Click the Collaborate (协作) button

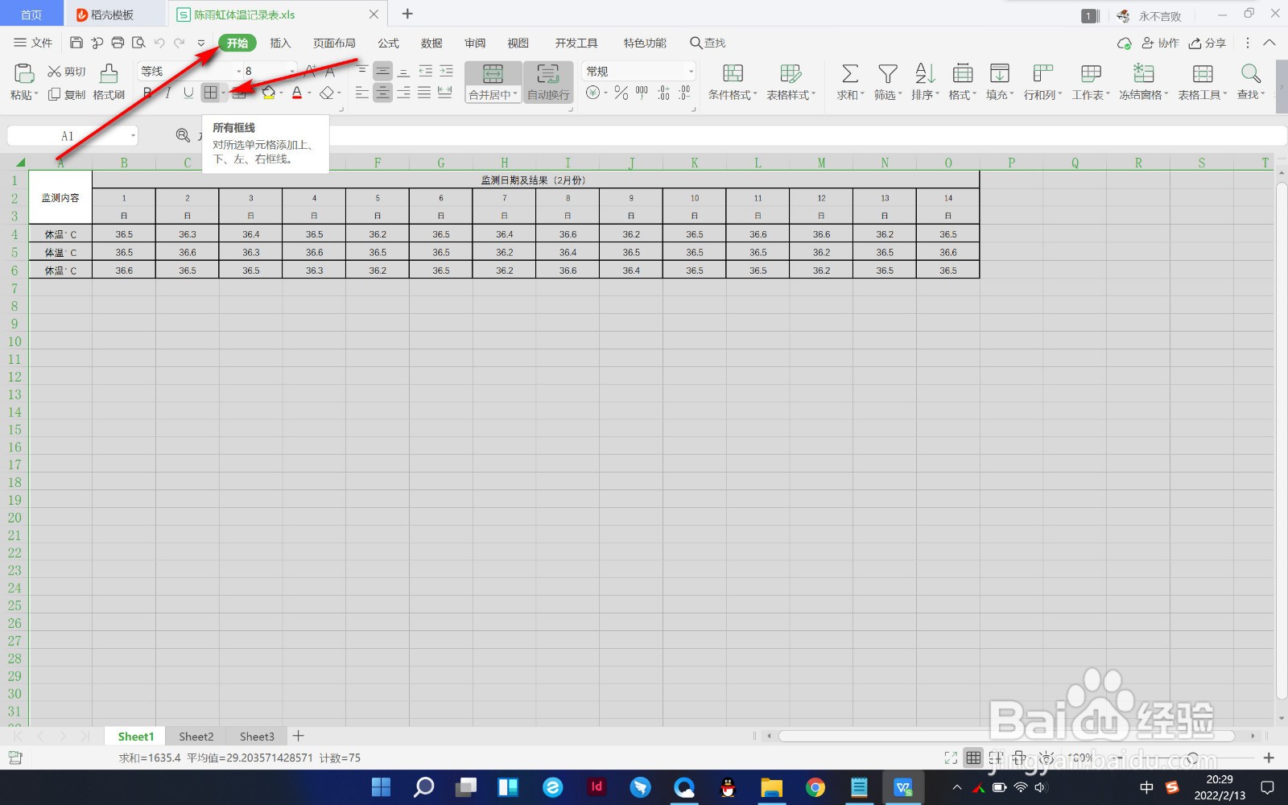pyautogui.click(x=1160, y=43)
